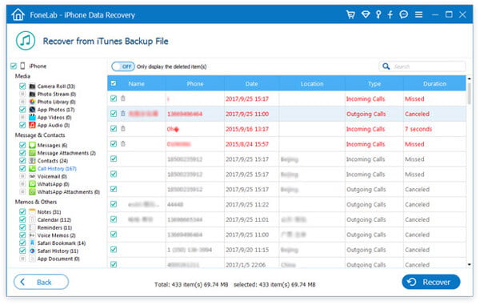Toggle the select-all checkbox in table header
This screenshot has height=305, width=480.
point(114,83)
